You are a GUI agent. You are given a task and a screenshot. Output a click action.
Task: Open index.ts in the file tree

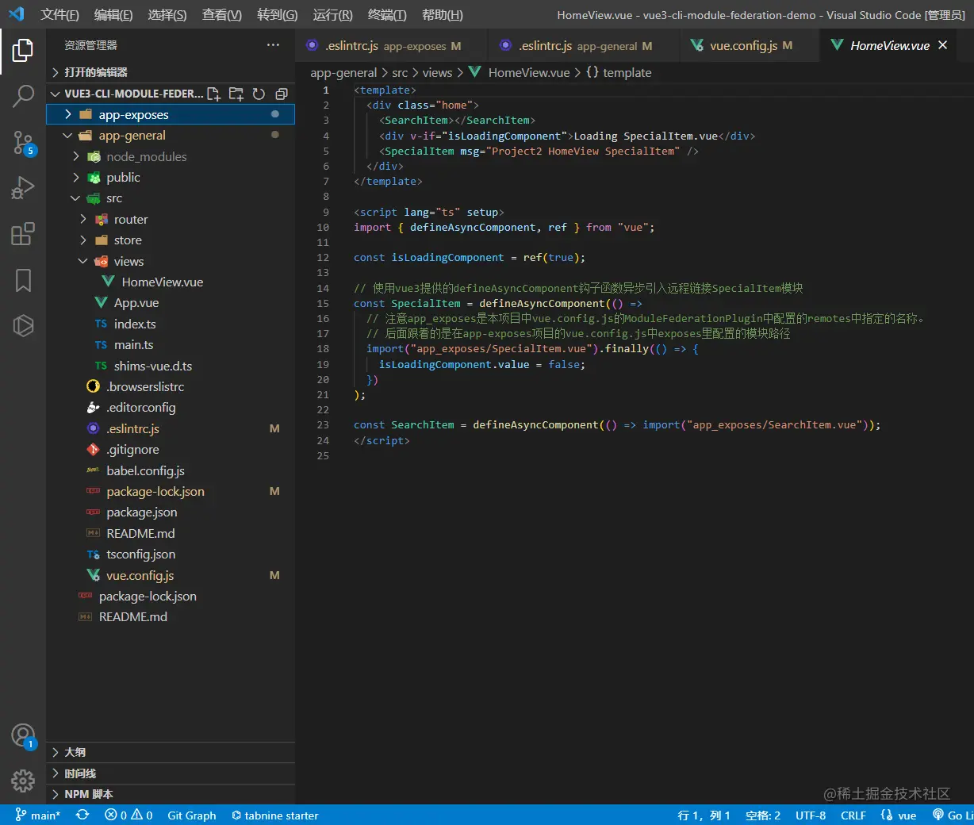point(171,324)
